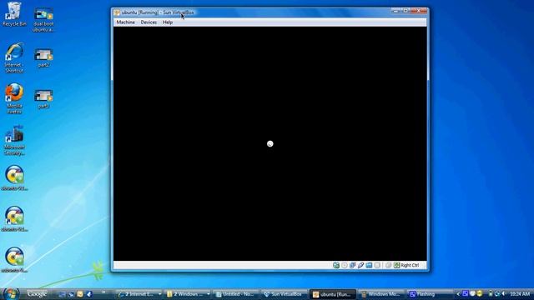Click the network adapter indicator in the status bar
This screenshot has width=534, height=300.
click(352, 265)
